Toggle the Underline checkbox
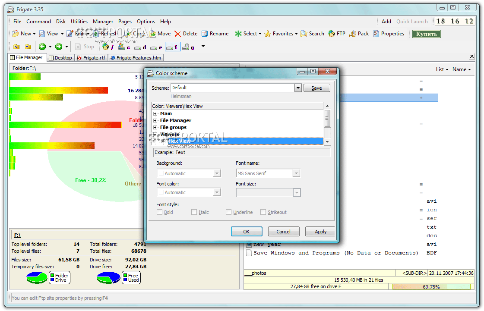Image resolution: width=484 pixels, height=311 pixels. pyautogui.click(x=229, y=212)
